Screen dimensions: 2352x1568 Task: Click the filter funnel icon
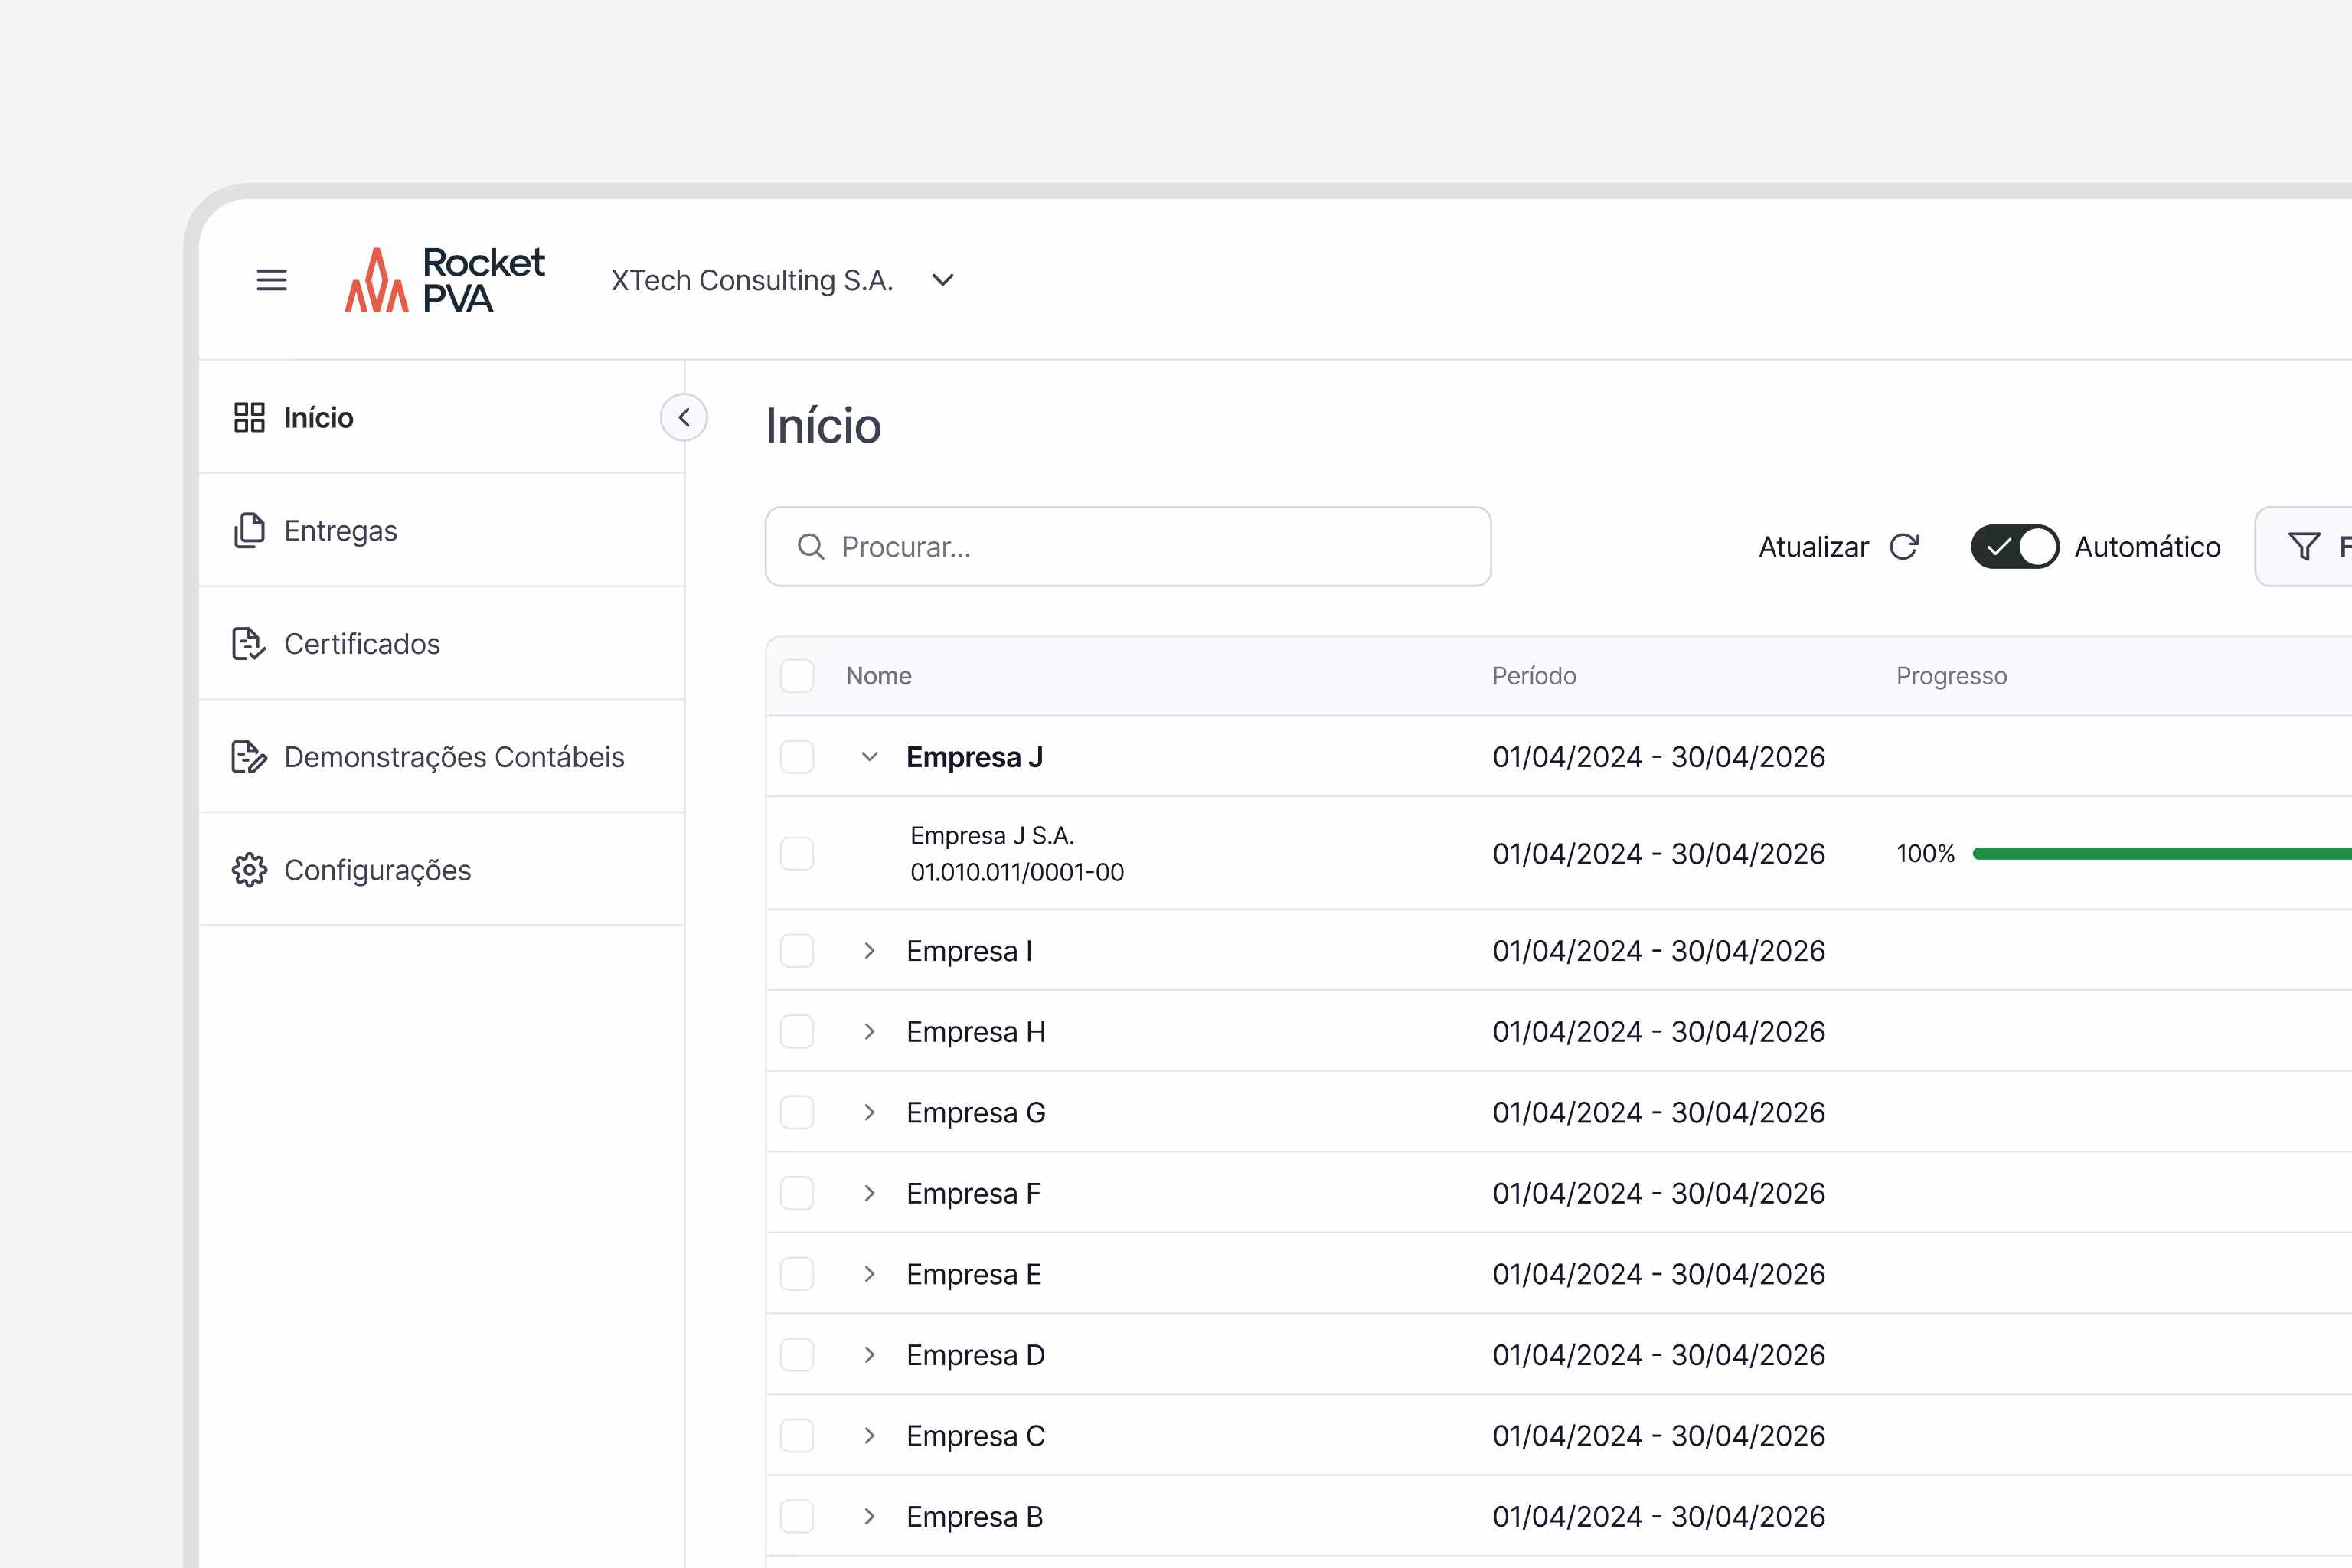[x=2304, y=547]
